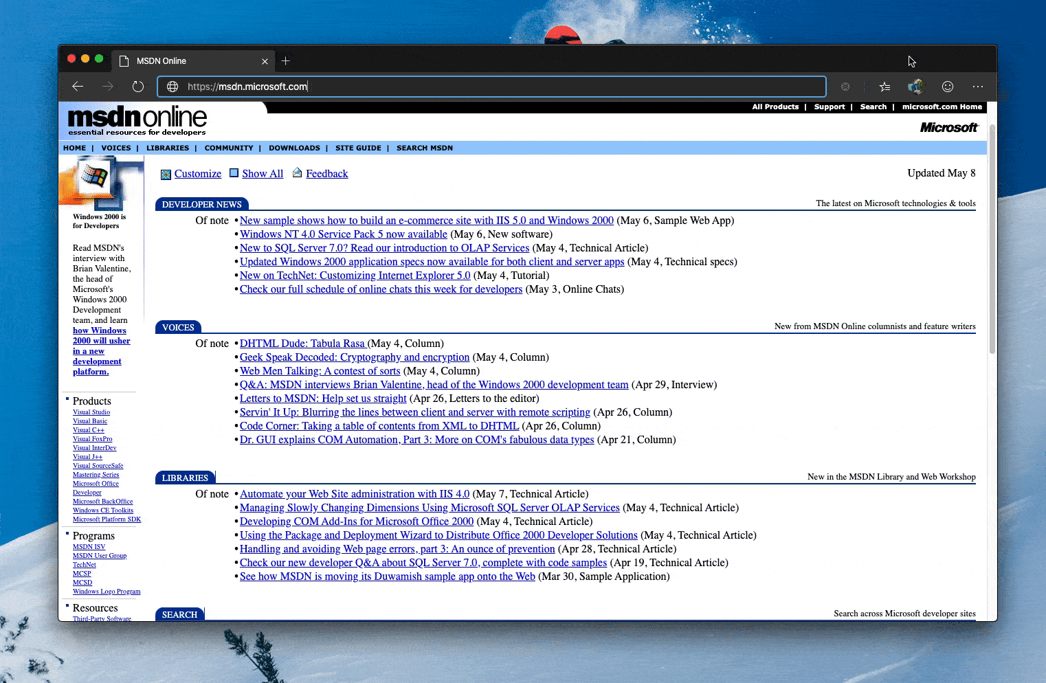The image size is (1046, 683).
Task: Click the VOICES section header tab
Action: coord(178,327)
